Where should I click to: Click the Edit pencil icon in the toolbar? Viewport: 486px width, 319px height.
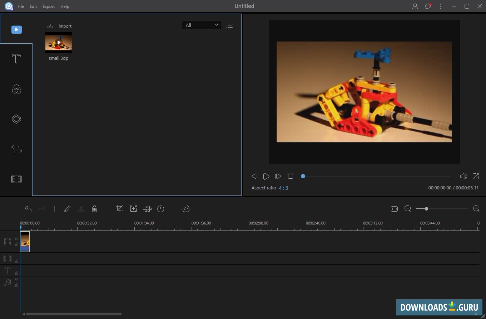pyautogui.click(x=68, y=209)
